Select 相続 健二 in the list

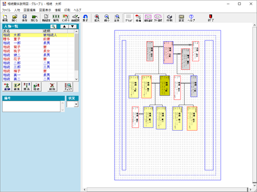(39, 55)
